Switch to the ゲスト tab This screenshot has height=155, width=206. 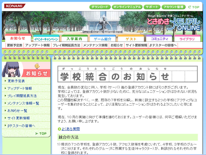click(x=131, y=39)
